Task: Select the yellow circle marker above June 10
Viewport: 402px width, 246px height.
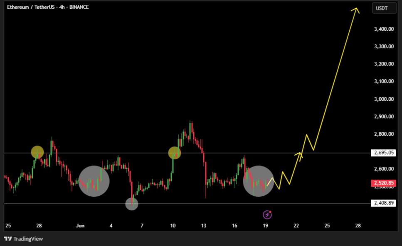Action: point(175,153)
